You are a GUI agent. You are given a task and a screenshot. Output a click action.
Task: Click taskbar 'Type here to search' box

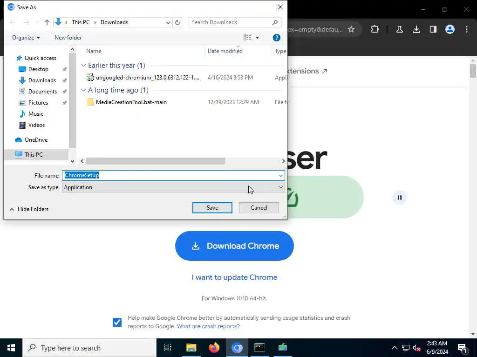pos(89,348)
